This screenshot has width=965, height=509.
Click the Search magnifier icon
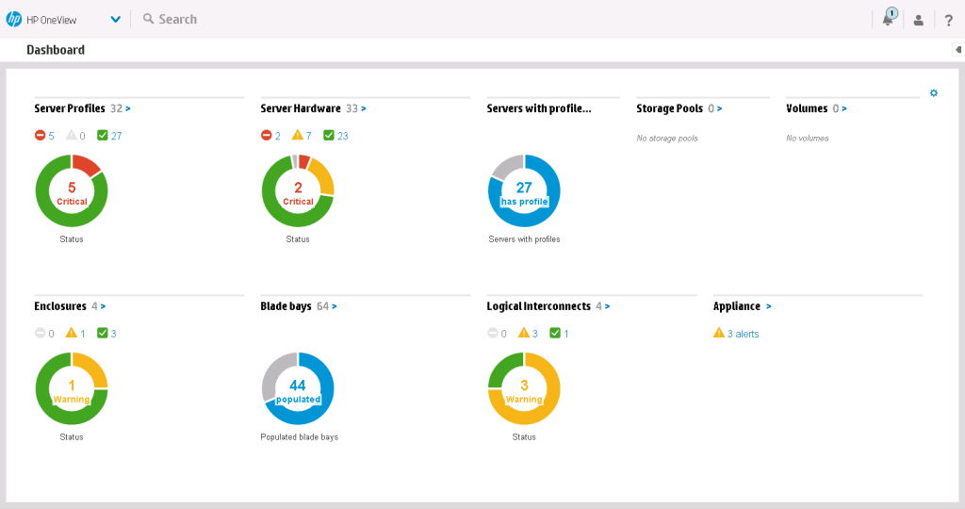(x=148, y=19)
